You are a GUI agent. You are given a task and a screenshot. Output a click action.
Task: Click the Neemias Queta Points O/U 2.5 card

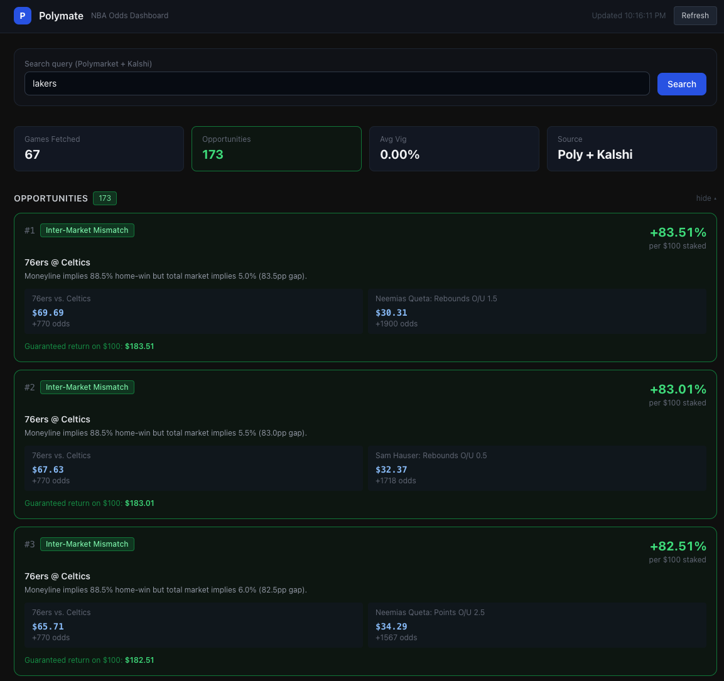(x=538, y=625)
